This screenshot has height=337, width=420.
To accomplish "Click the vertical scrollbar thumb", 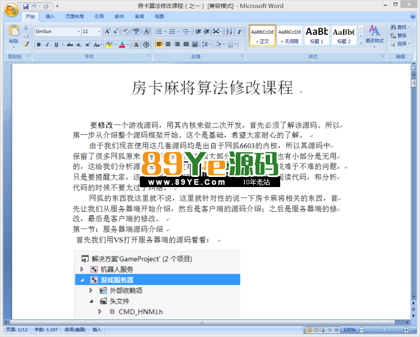I will coord(414,83).
